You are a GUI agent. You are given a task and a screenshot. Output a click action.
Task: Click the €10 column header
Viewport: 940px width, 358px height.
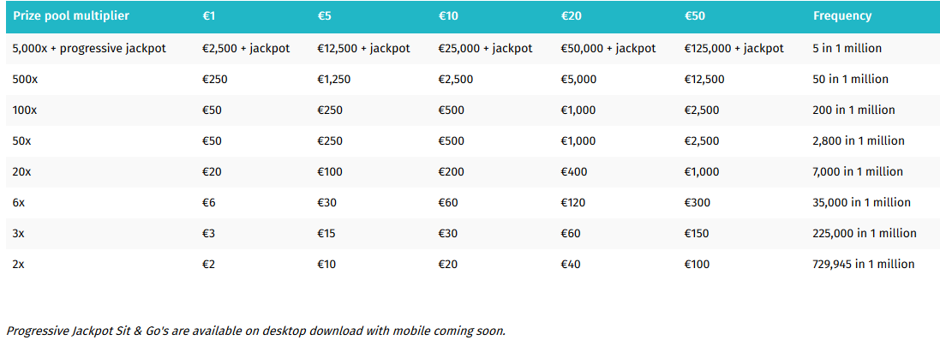[448, 16]
